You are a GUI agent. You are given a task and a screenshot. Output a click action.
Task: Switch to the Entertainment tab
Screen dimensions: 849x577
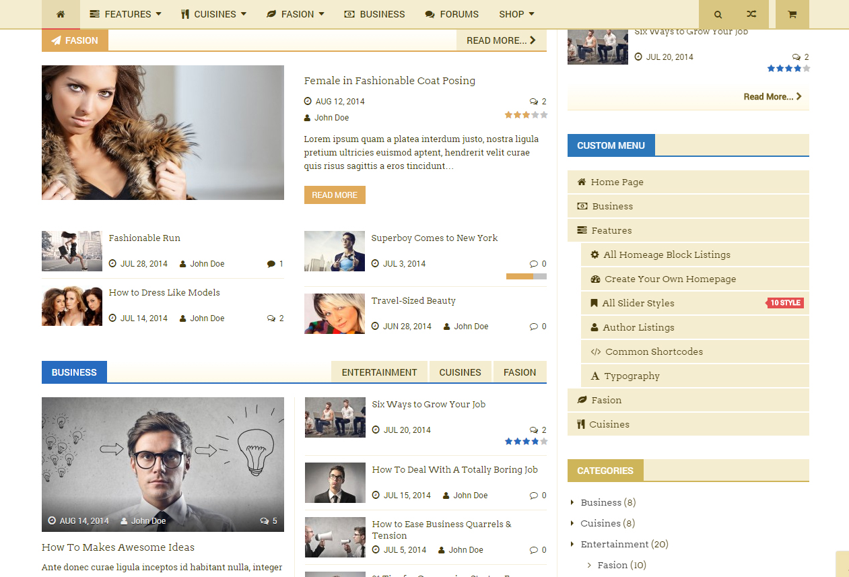tap(379, 372)
